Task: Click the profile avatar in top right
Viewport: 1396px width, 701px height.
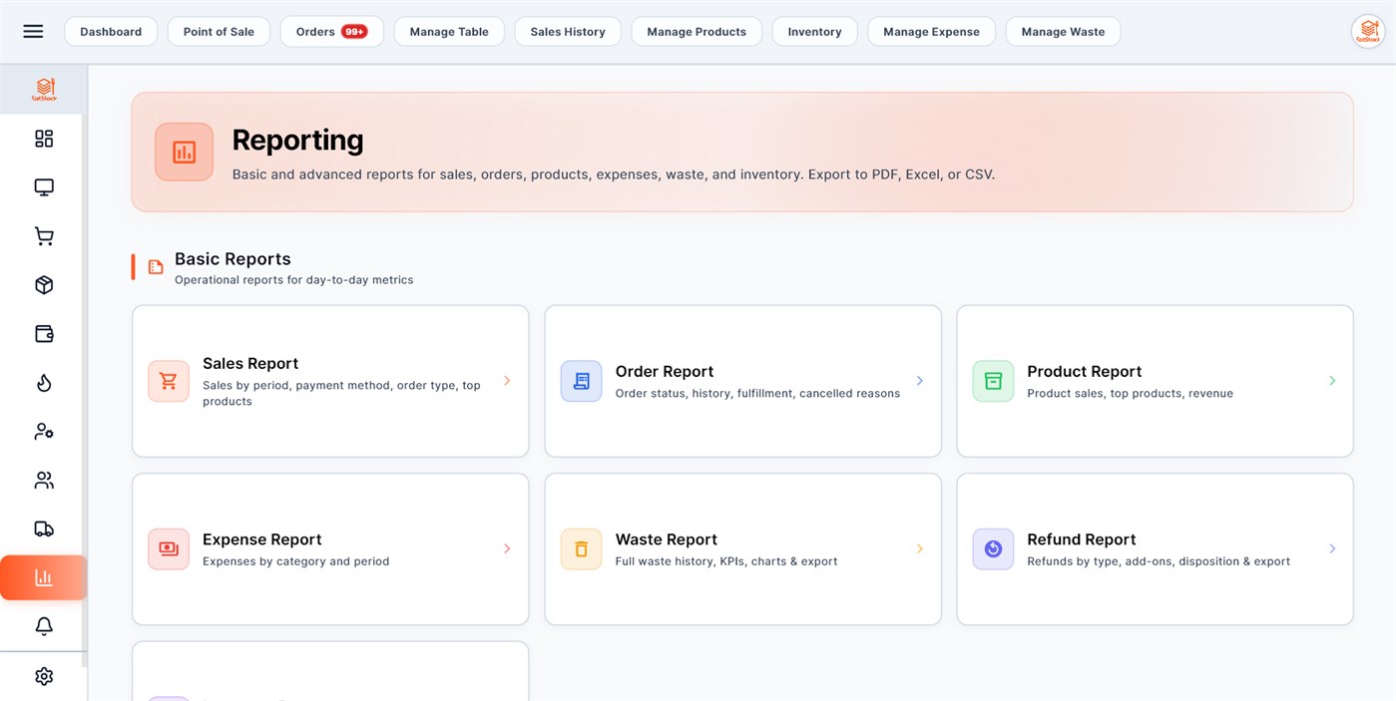Action: click(1367, 31)
